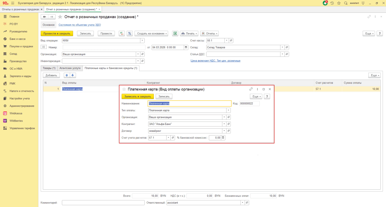Viewport: 386px width, 207px height.
Task: Click the notifications bell icon in top bar
Action: coord(325,3)
